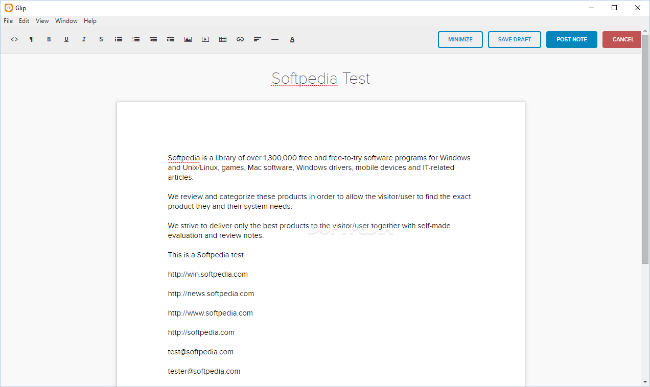Click text http://news.softpedia.com
This screenshot has width=650, height=387.
[211, 294]
